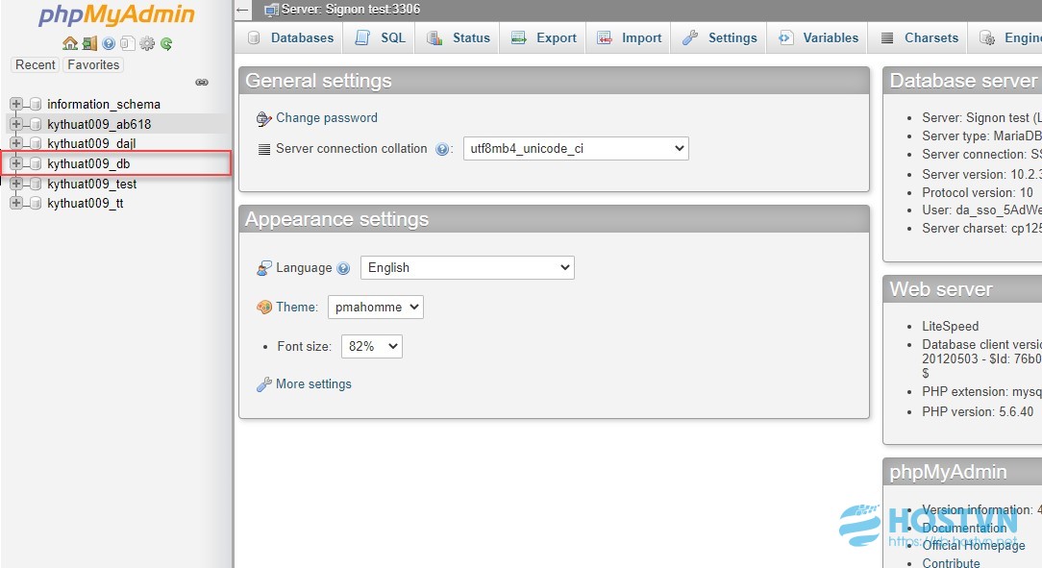Click help icon next to Language
Screen dimensions: 1042x568
[343, 268]
